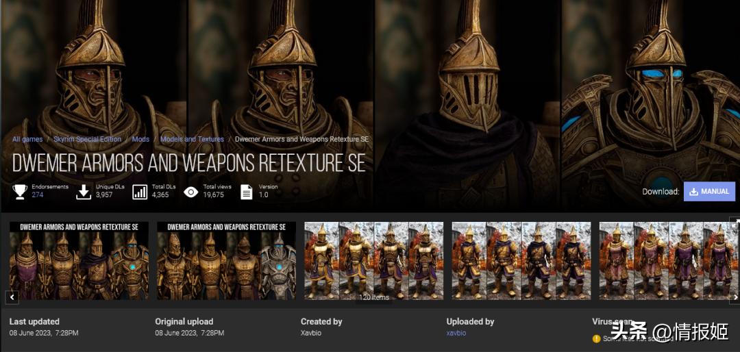Click the Total views 19,675 value

tap(213, 194)
